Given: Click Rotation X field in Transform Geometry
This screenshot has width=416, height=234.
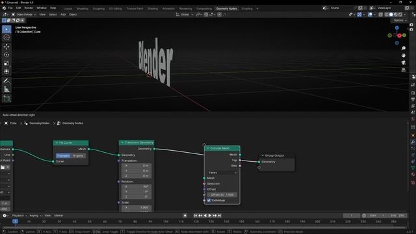Looking at the screenshot, I should 136,187.
